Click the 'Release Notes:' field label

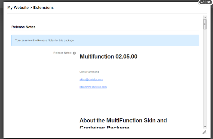point(62,53)
